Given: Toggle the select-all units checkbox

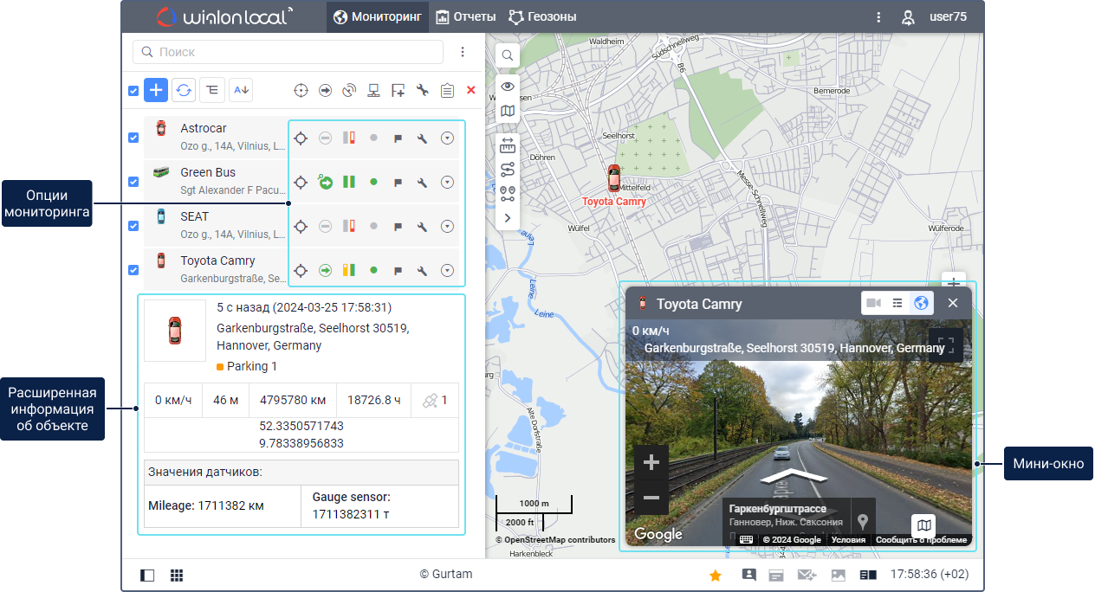Looking at the screenshot, I should (x=133, y=91).
